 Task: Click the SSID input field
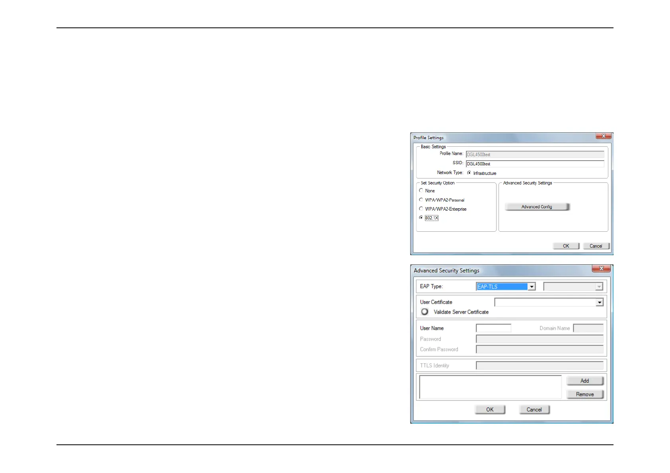[535, 164]
